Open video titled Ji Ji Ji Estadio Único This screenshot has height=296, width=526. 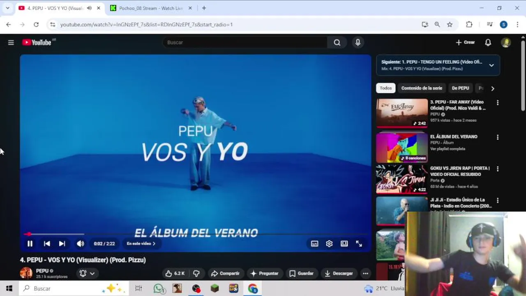click(x=461, y=203)
